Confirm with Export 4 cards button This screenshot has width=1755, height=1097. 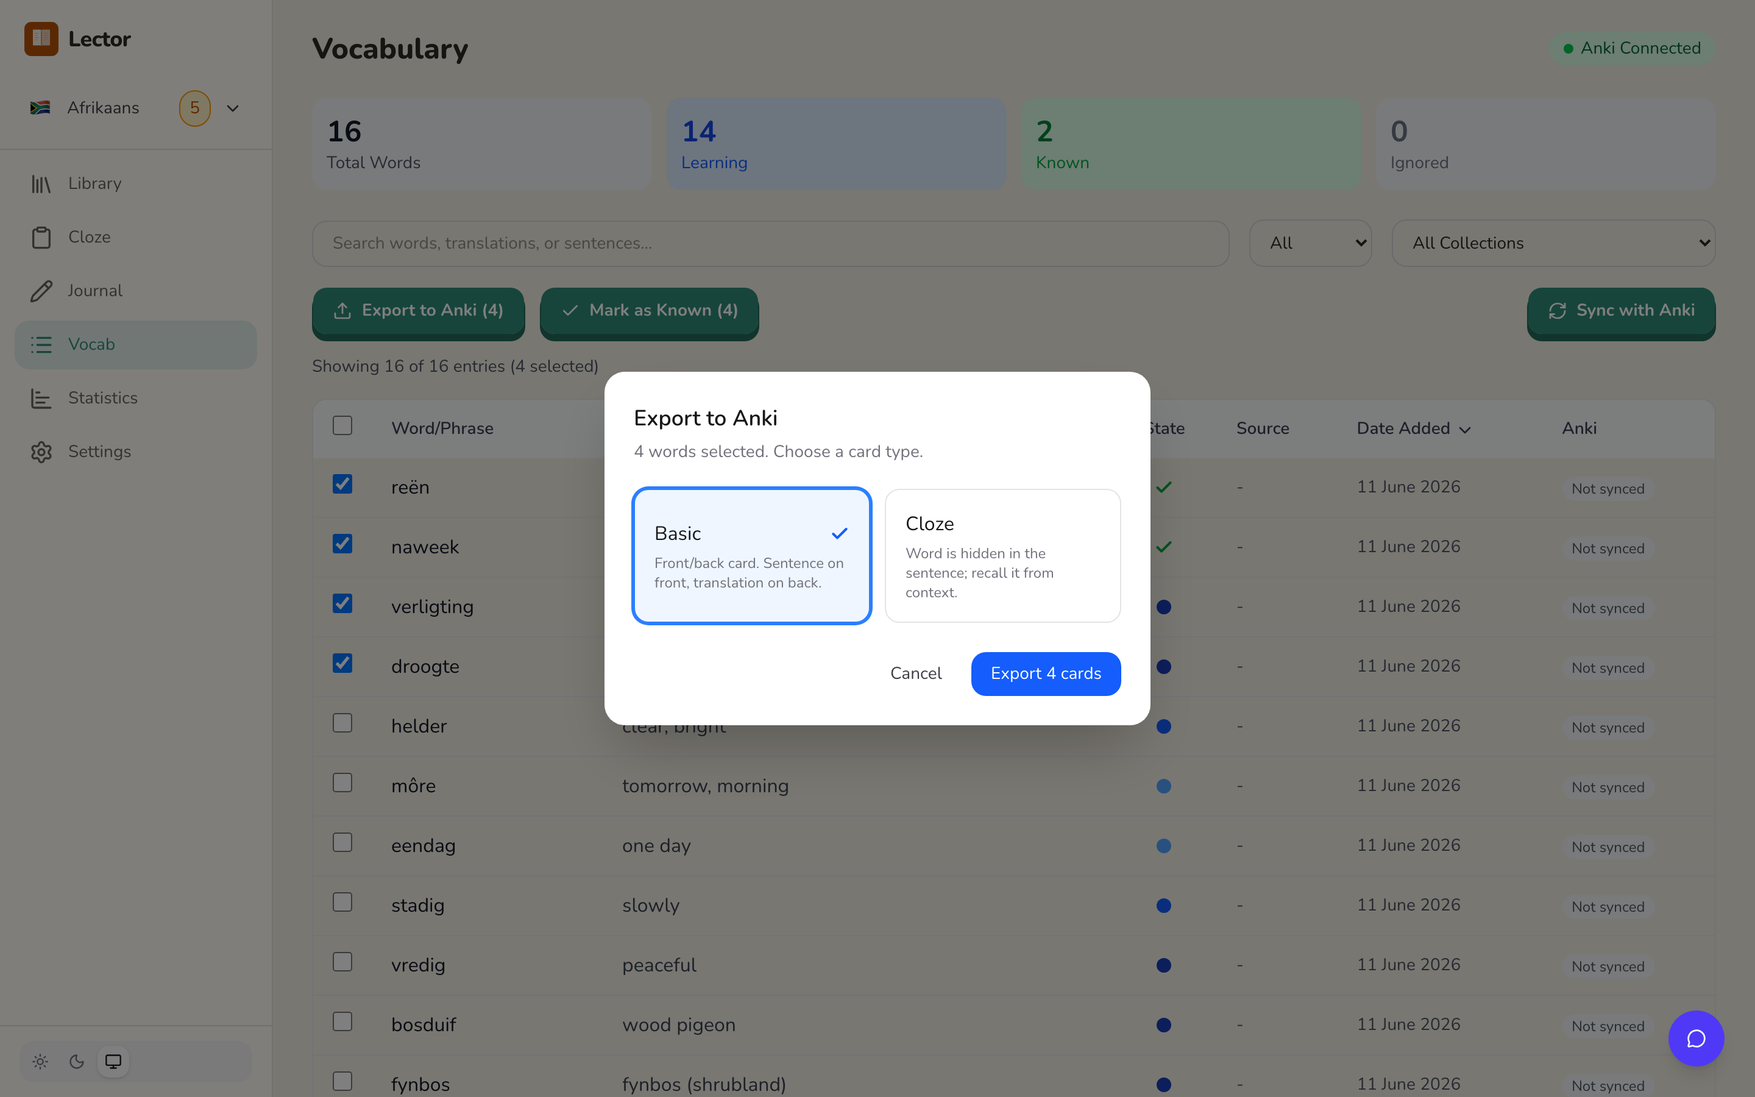1045,673
